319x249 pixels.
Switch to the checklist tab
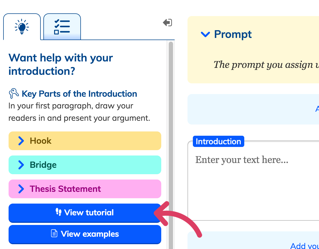coord(62,27)
